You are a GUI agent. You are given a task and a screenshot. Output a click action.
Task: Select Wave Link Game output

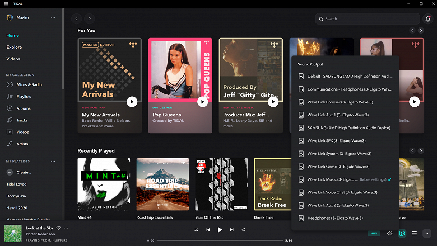[x=345, y=167]
